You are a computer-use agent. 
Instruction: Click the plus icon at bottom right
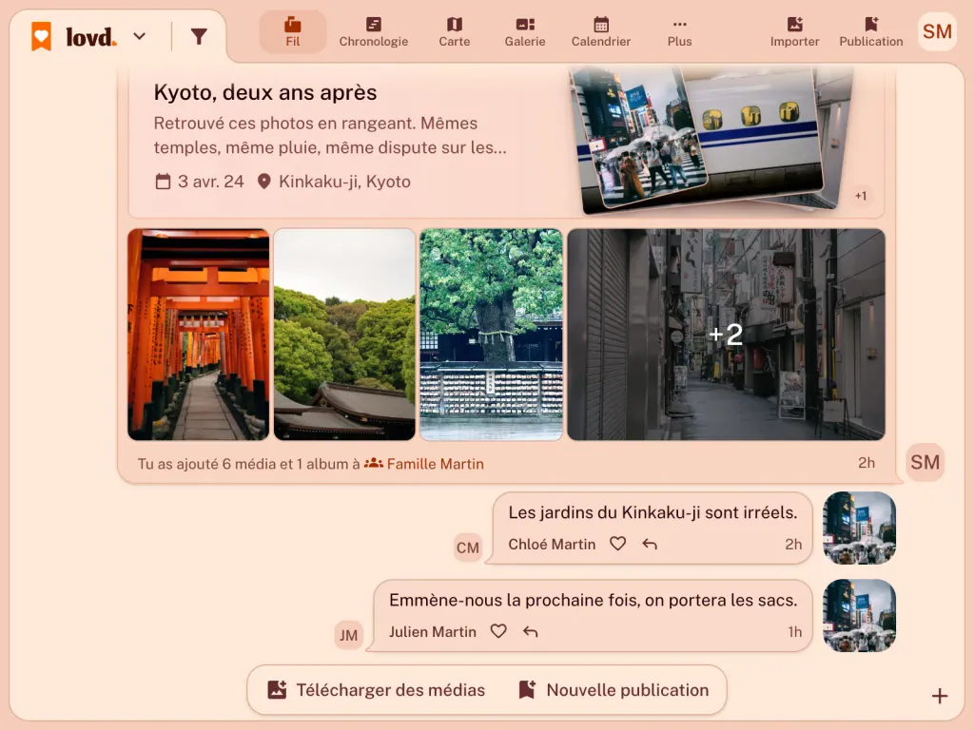pos(939,697)
